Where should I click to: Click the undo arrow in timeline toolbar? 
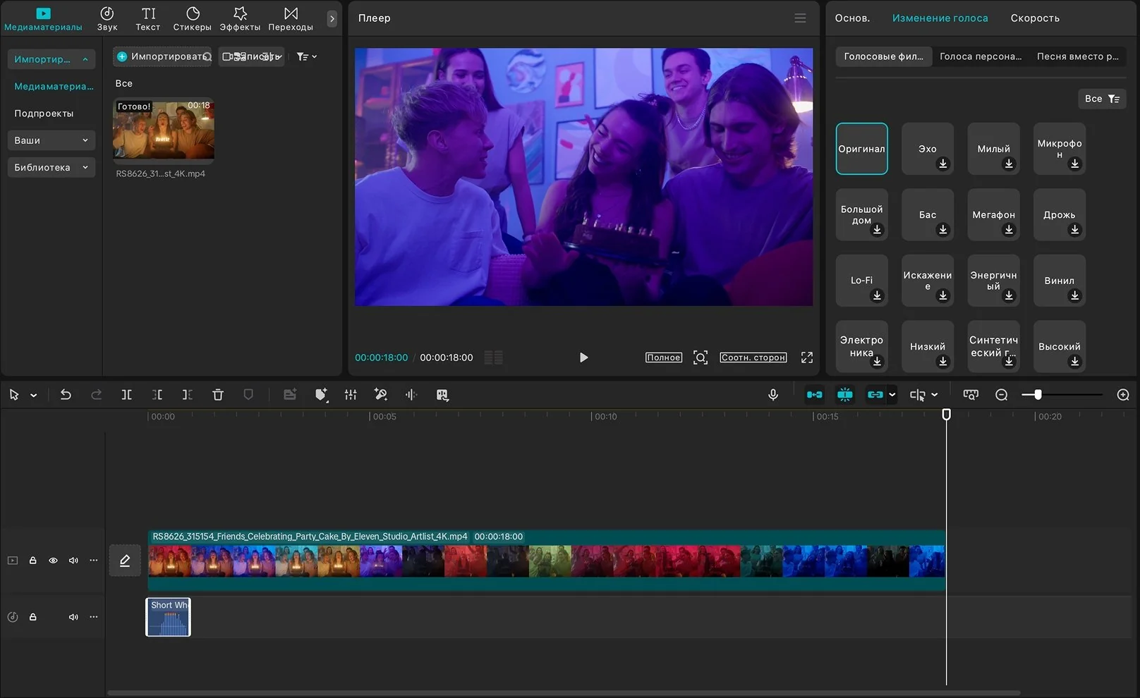[66, 395]
